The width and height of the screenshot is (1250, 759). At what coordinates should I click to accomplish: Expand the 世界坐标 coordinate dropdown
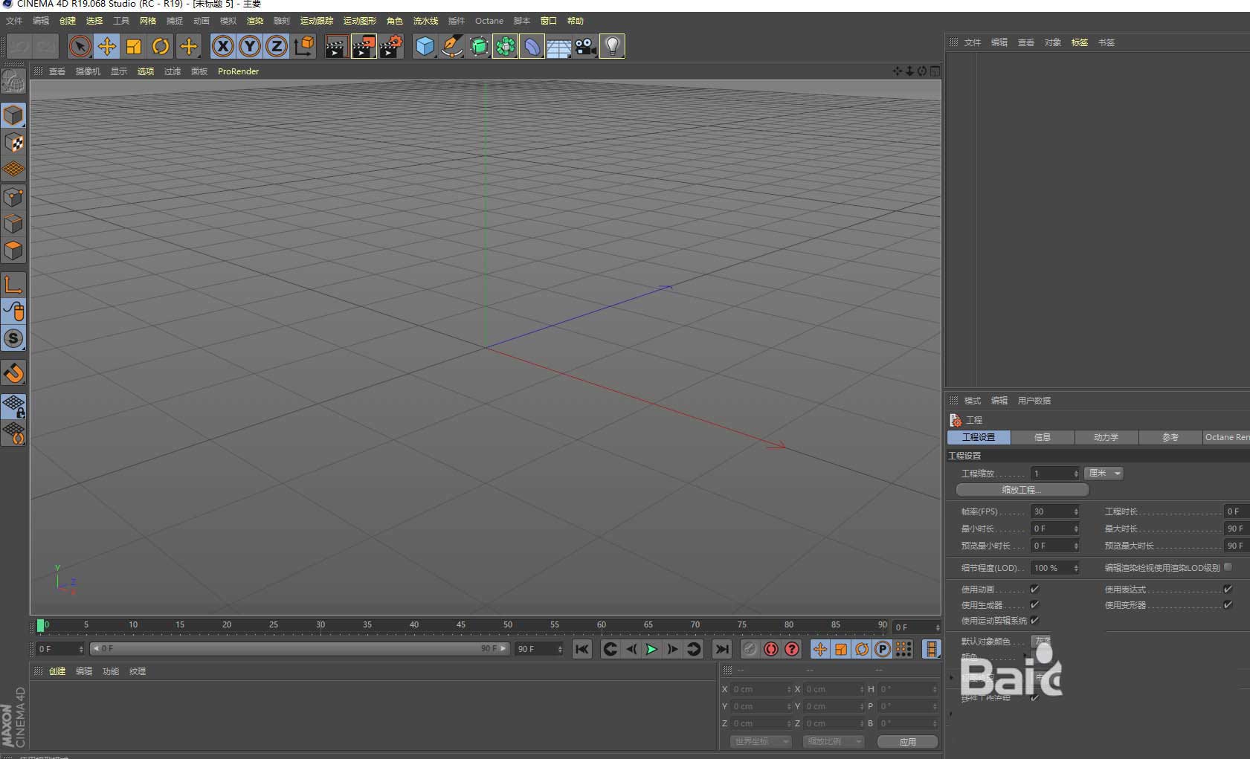point(760,741)
